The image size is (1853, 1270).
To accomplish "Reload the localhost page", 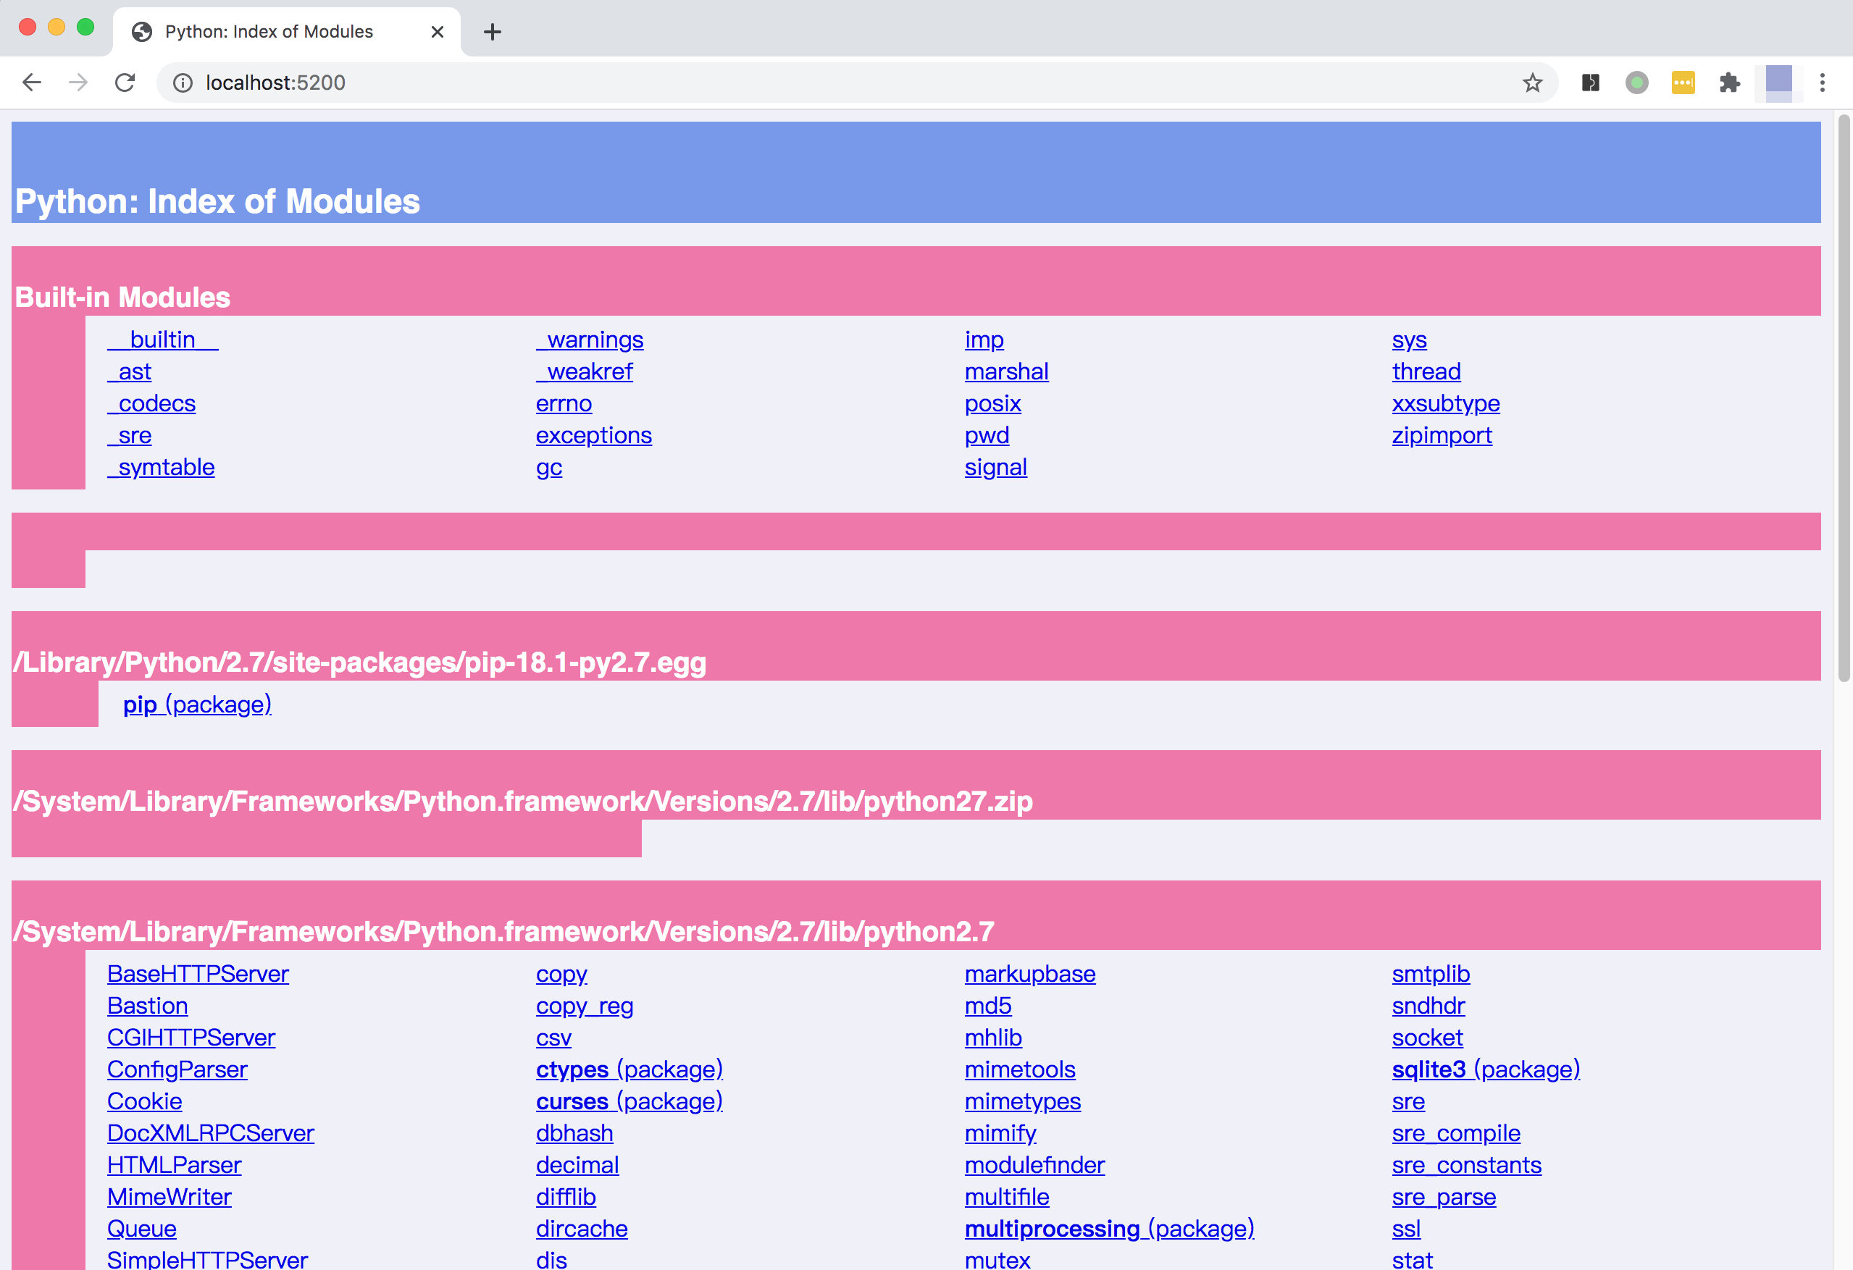I will [x=125, y=83].
